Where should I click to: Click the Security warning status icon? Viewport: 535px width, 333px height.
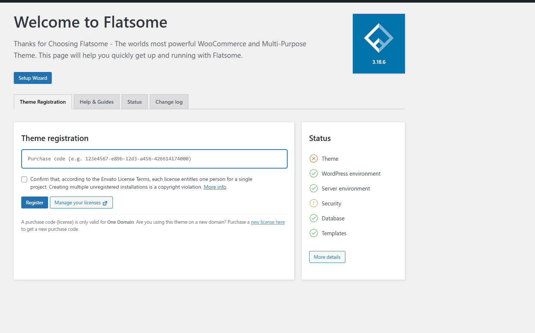(314, 203)
